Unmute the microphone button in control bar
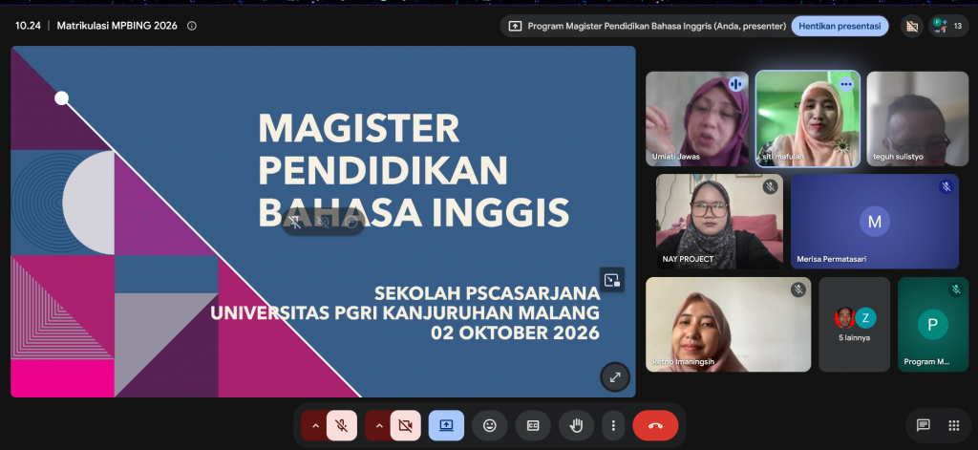Image resolution: width=978 pixels, height=450 pixels. (x=341, y=426)
